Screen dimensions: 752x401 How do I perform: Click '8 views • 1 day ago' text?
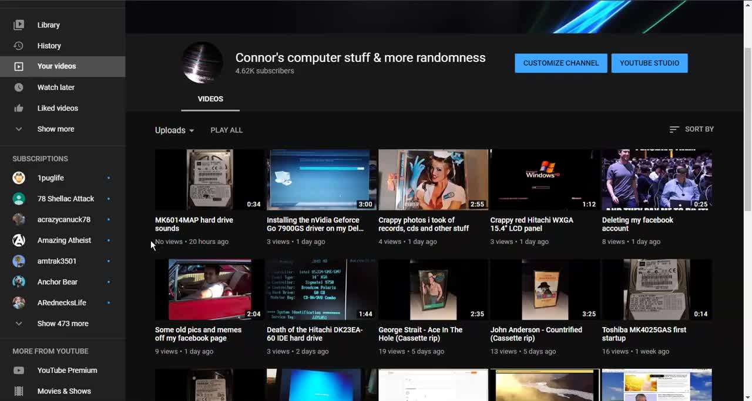pyautogui.click(x=631, y=242)
